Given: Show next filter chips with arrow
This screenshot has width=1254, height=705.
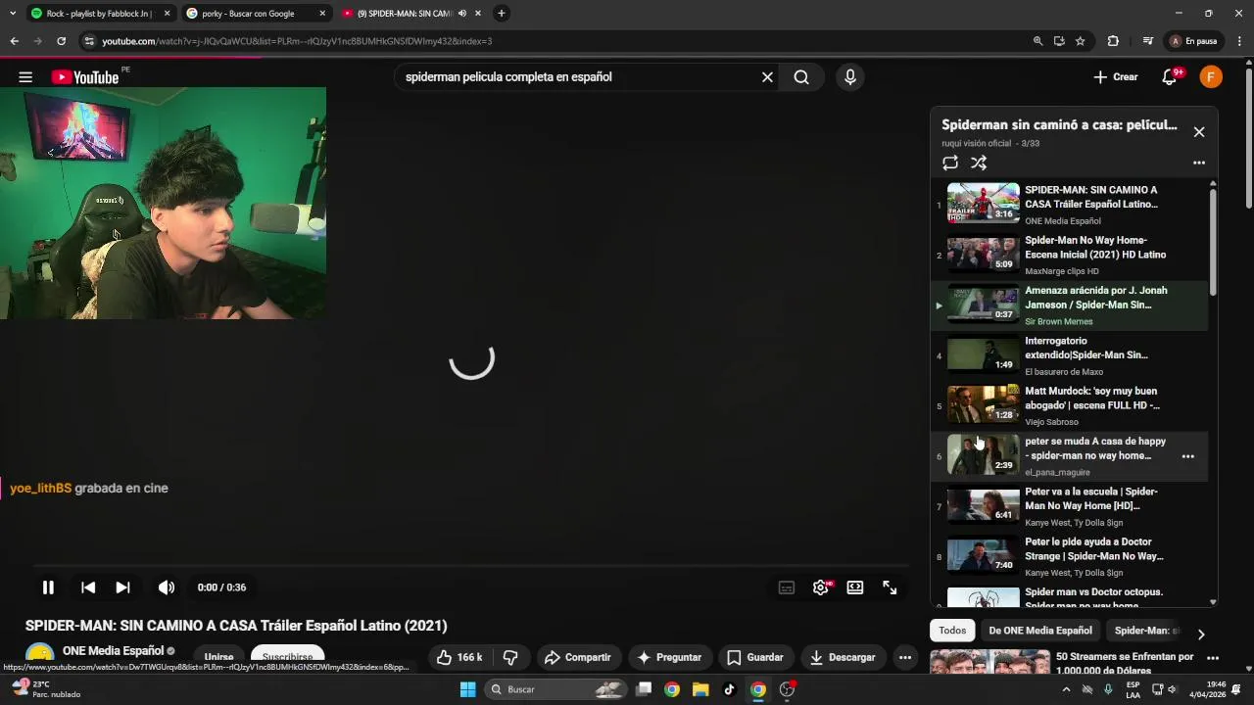Looking at the screenshot, I should (x=1201, y=634).
